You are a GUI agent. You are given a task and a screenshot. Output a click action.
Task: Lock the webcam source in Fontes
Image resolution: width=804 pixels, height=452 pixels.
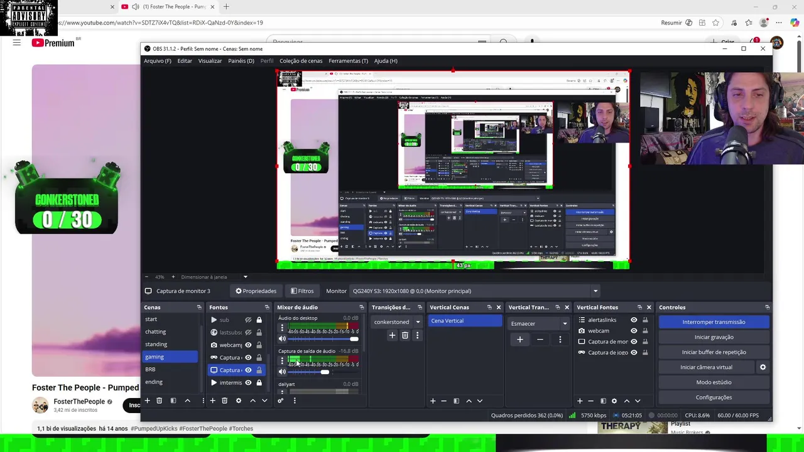click(x=259, y=345)
